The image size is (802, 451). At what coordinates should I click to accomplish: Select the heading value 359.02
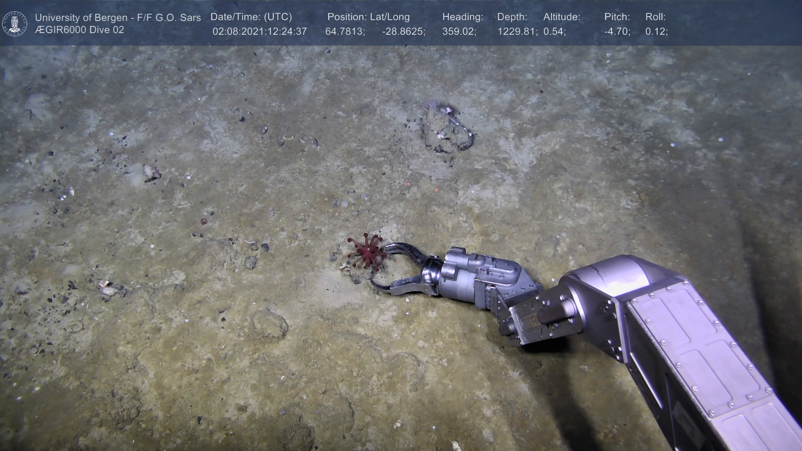(x=459, y=32)
